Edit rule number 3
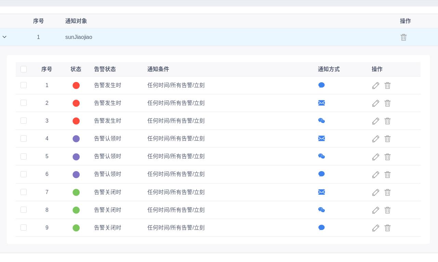Image resolution: width=438 pixels, height=262 pixels. (x=375, y=121)
